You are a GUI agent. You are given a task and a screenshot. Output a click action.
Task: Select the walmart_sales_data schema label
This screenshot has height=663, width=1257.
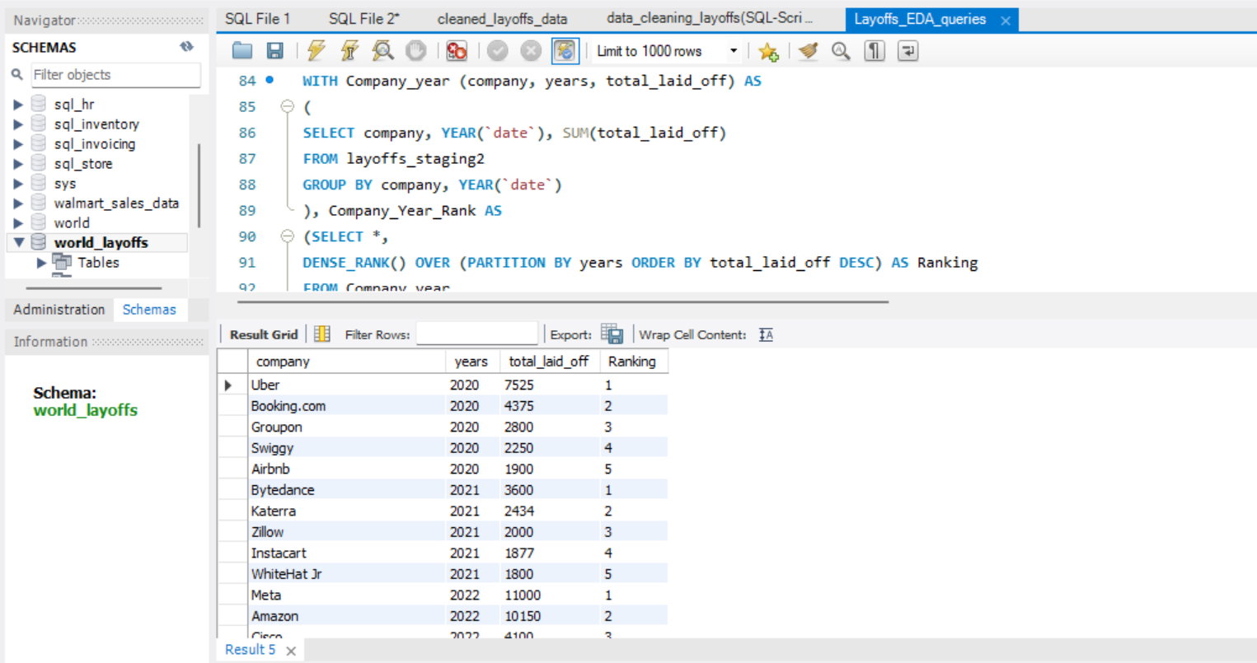pos(116,203)
